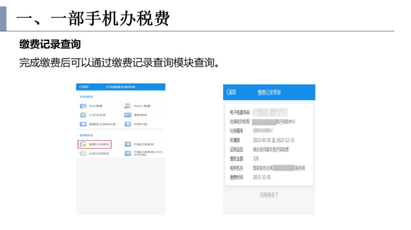Click the 自主缴费 icon
411x230 pixels.
(x=83, y=106)
